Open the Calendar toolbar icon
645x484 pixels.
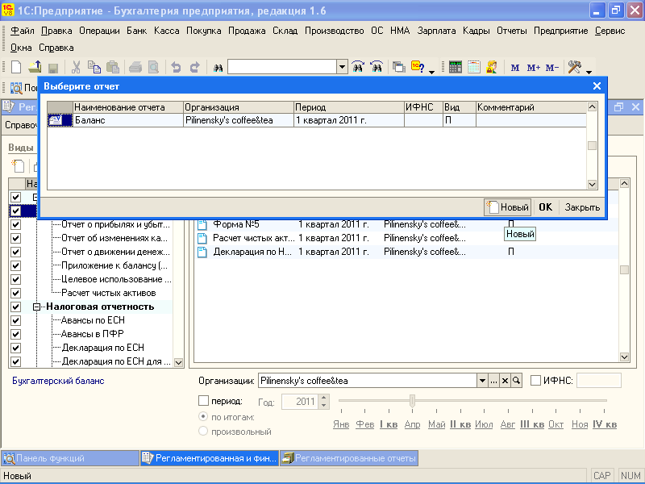pyautogui.click(x=474, y=67)
